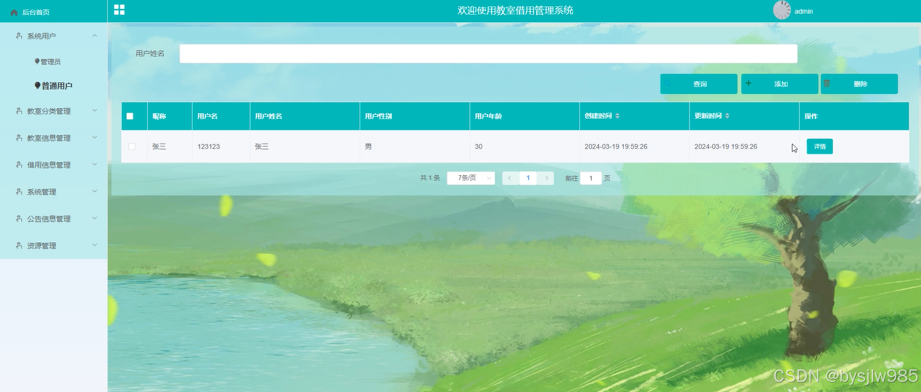Open the 7条/页 page size dropdown
Image resolution: width=921 pixels, height=392 pixels.
click(471, 178)
